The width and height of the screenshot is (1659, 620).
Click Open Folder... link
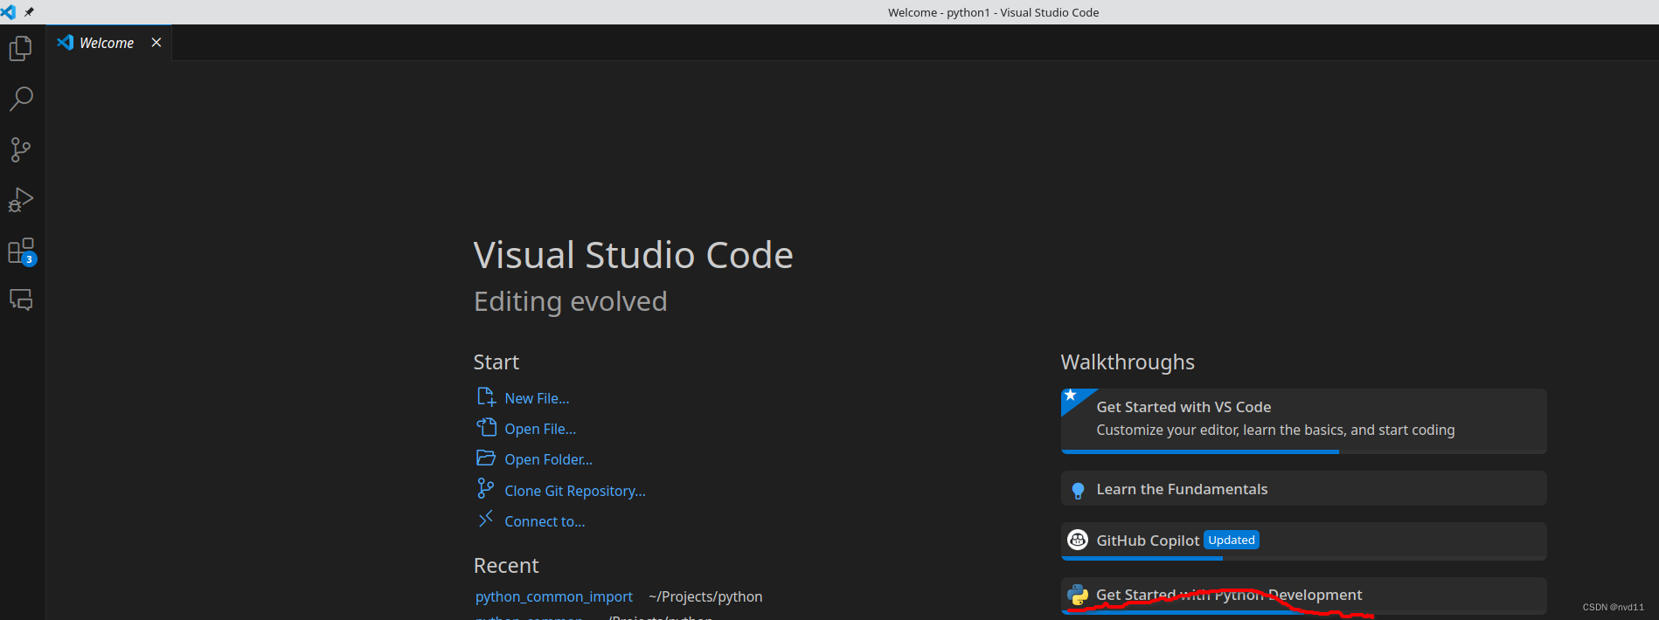pyautogui.click(x=548, y=459)
